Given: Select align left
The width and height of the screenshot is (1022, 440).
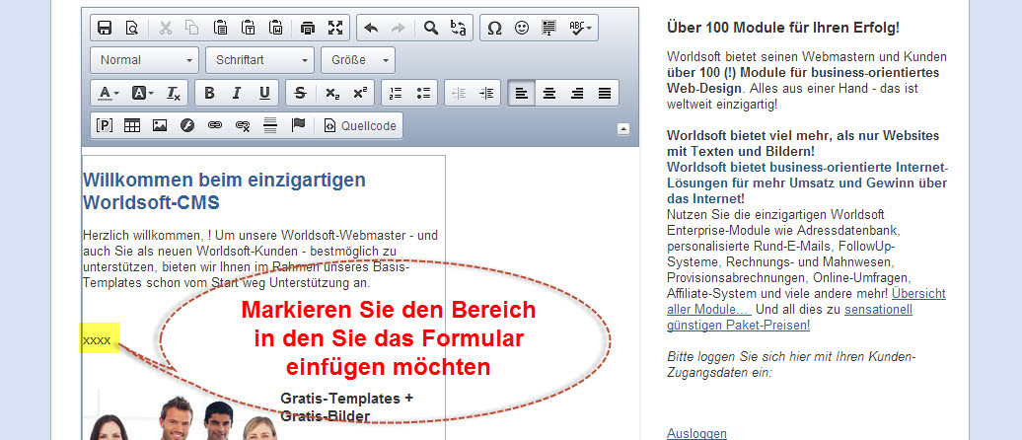Looking at the screenshot, I should click(x=522, y=93).
